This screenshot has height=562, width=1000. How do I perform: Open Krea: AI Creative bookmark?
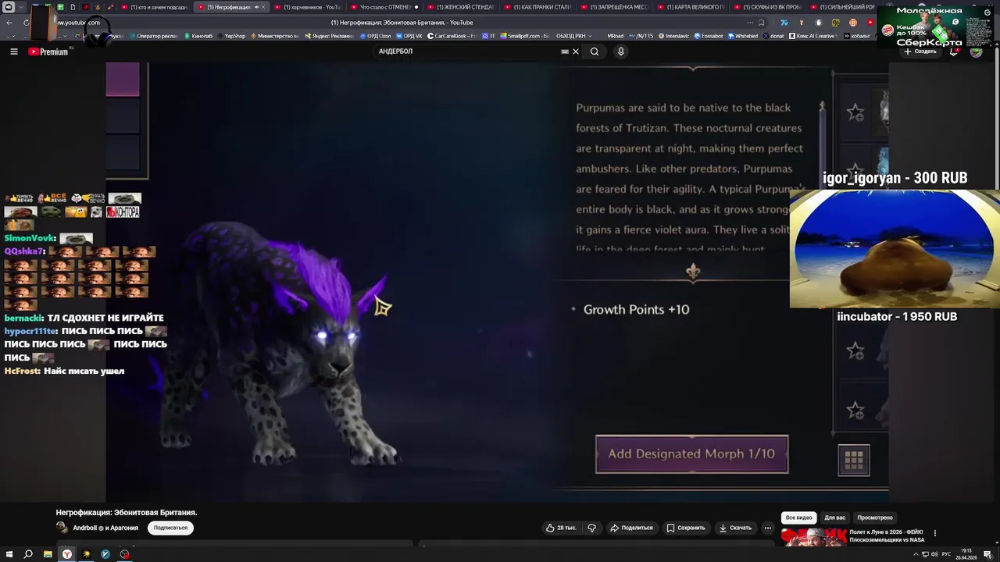813,36
